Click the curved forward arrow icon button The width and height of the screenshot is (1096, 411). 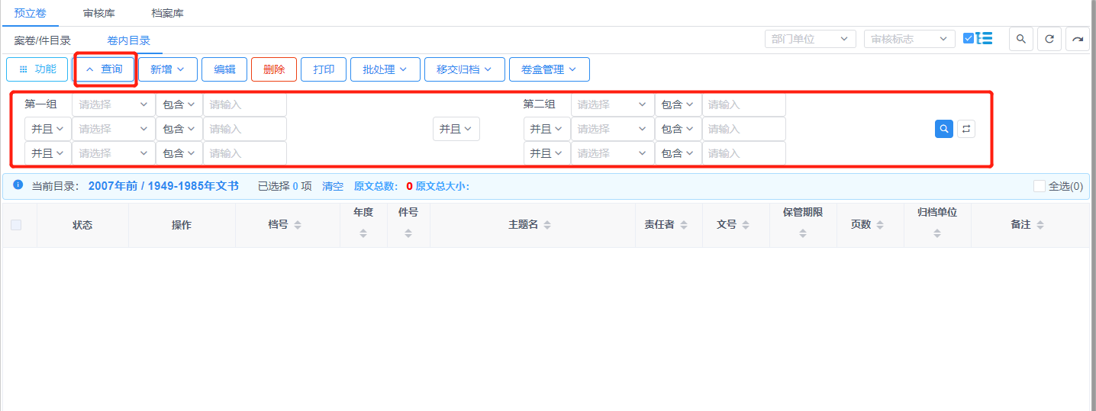(1077, 39)
